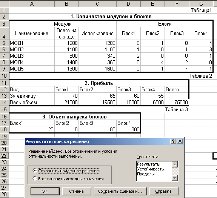Viewport: 217px width, 198px height.
Task: Click cell with МОД3 name
Action: (x=32, y=56)
